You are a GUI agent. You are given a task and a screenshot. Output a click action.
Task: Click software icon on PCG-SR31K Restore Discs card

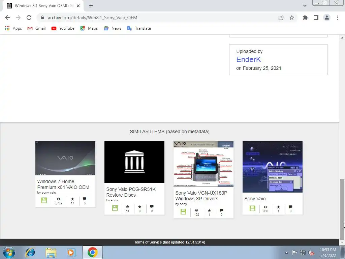115,208
